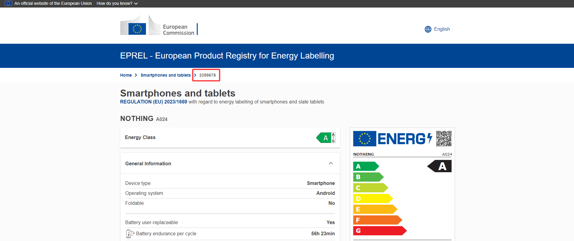
Task: Click the globe language icon
Action: [x=428, y=29]
